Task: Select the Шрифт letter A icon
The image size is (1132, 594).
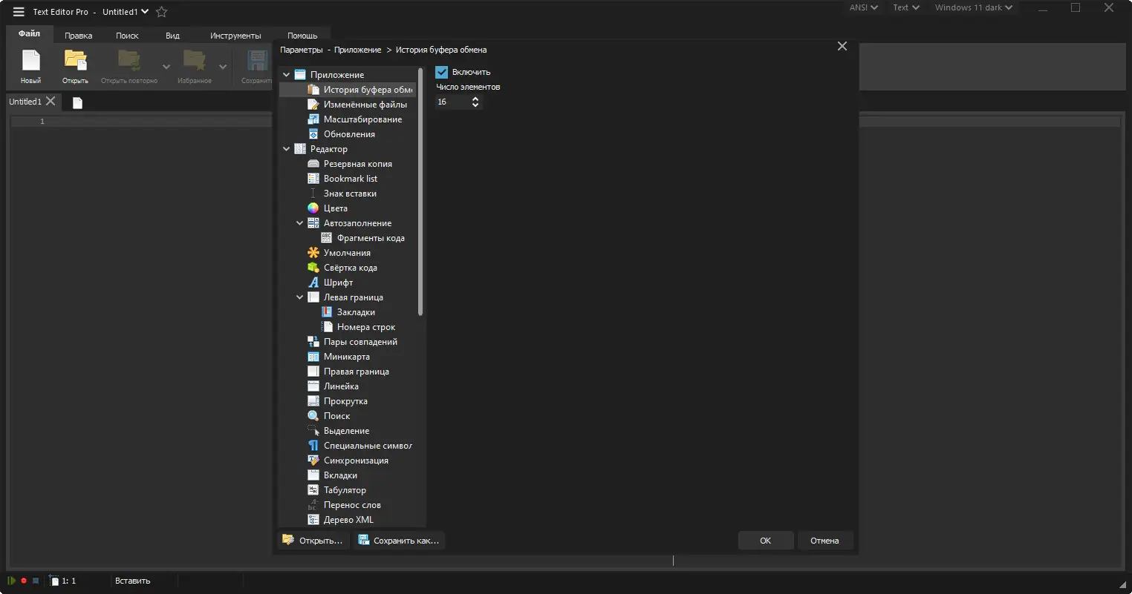Action: (x=313, y=283)
